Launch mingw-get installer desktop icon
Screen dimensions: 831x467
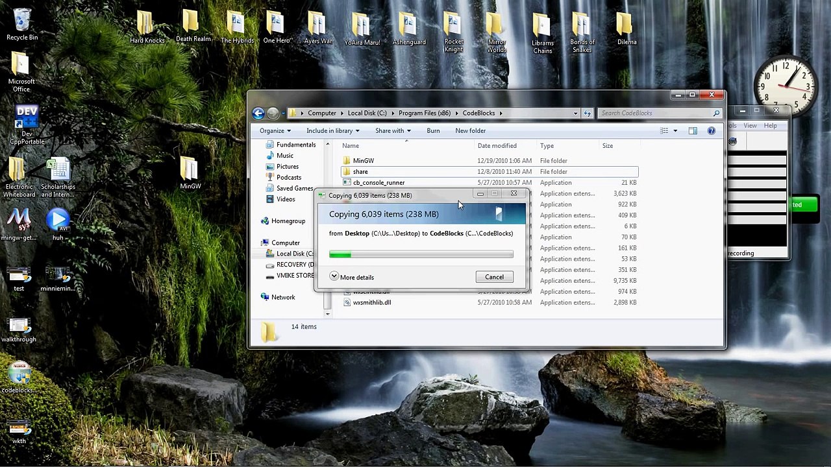[19, 224]
